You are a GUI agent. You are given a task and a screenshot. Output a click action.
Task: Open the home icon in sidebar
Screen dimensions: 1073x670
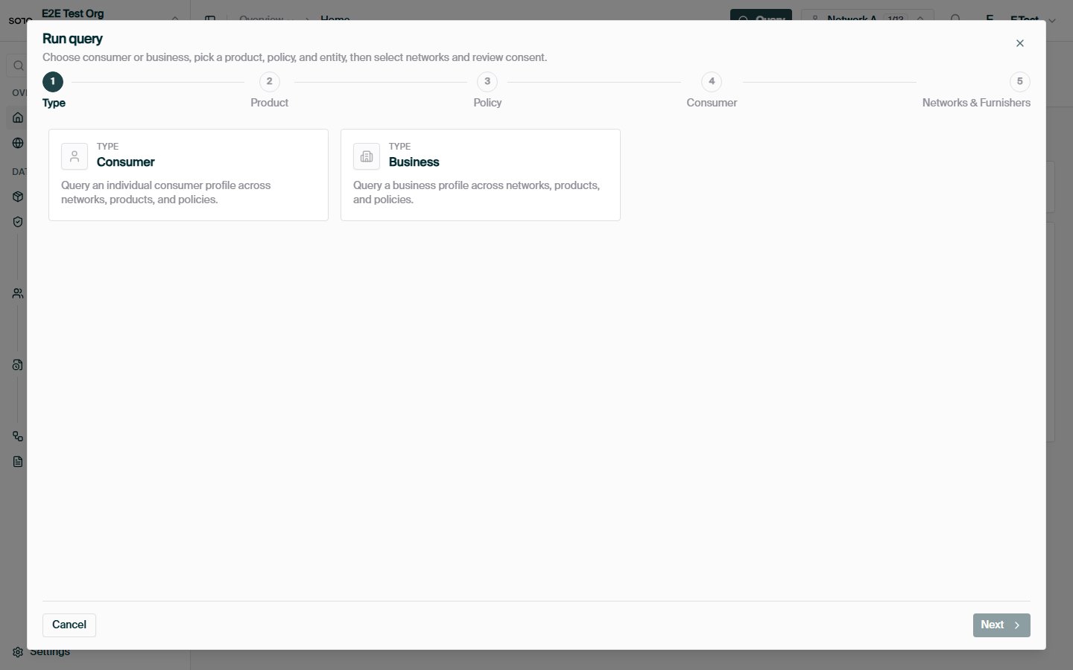point(18,118)
